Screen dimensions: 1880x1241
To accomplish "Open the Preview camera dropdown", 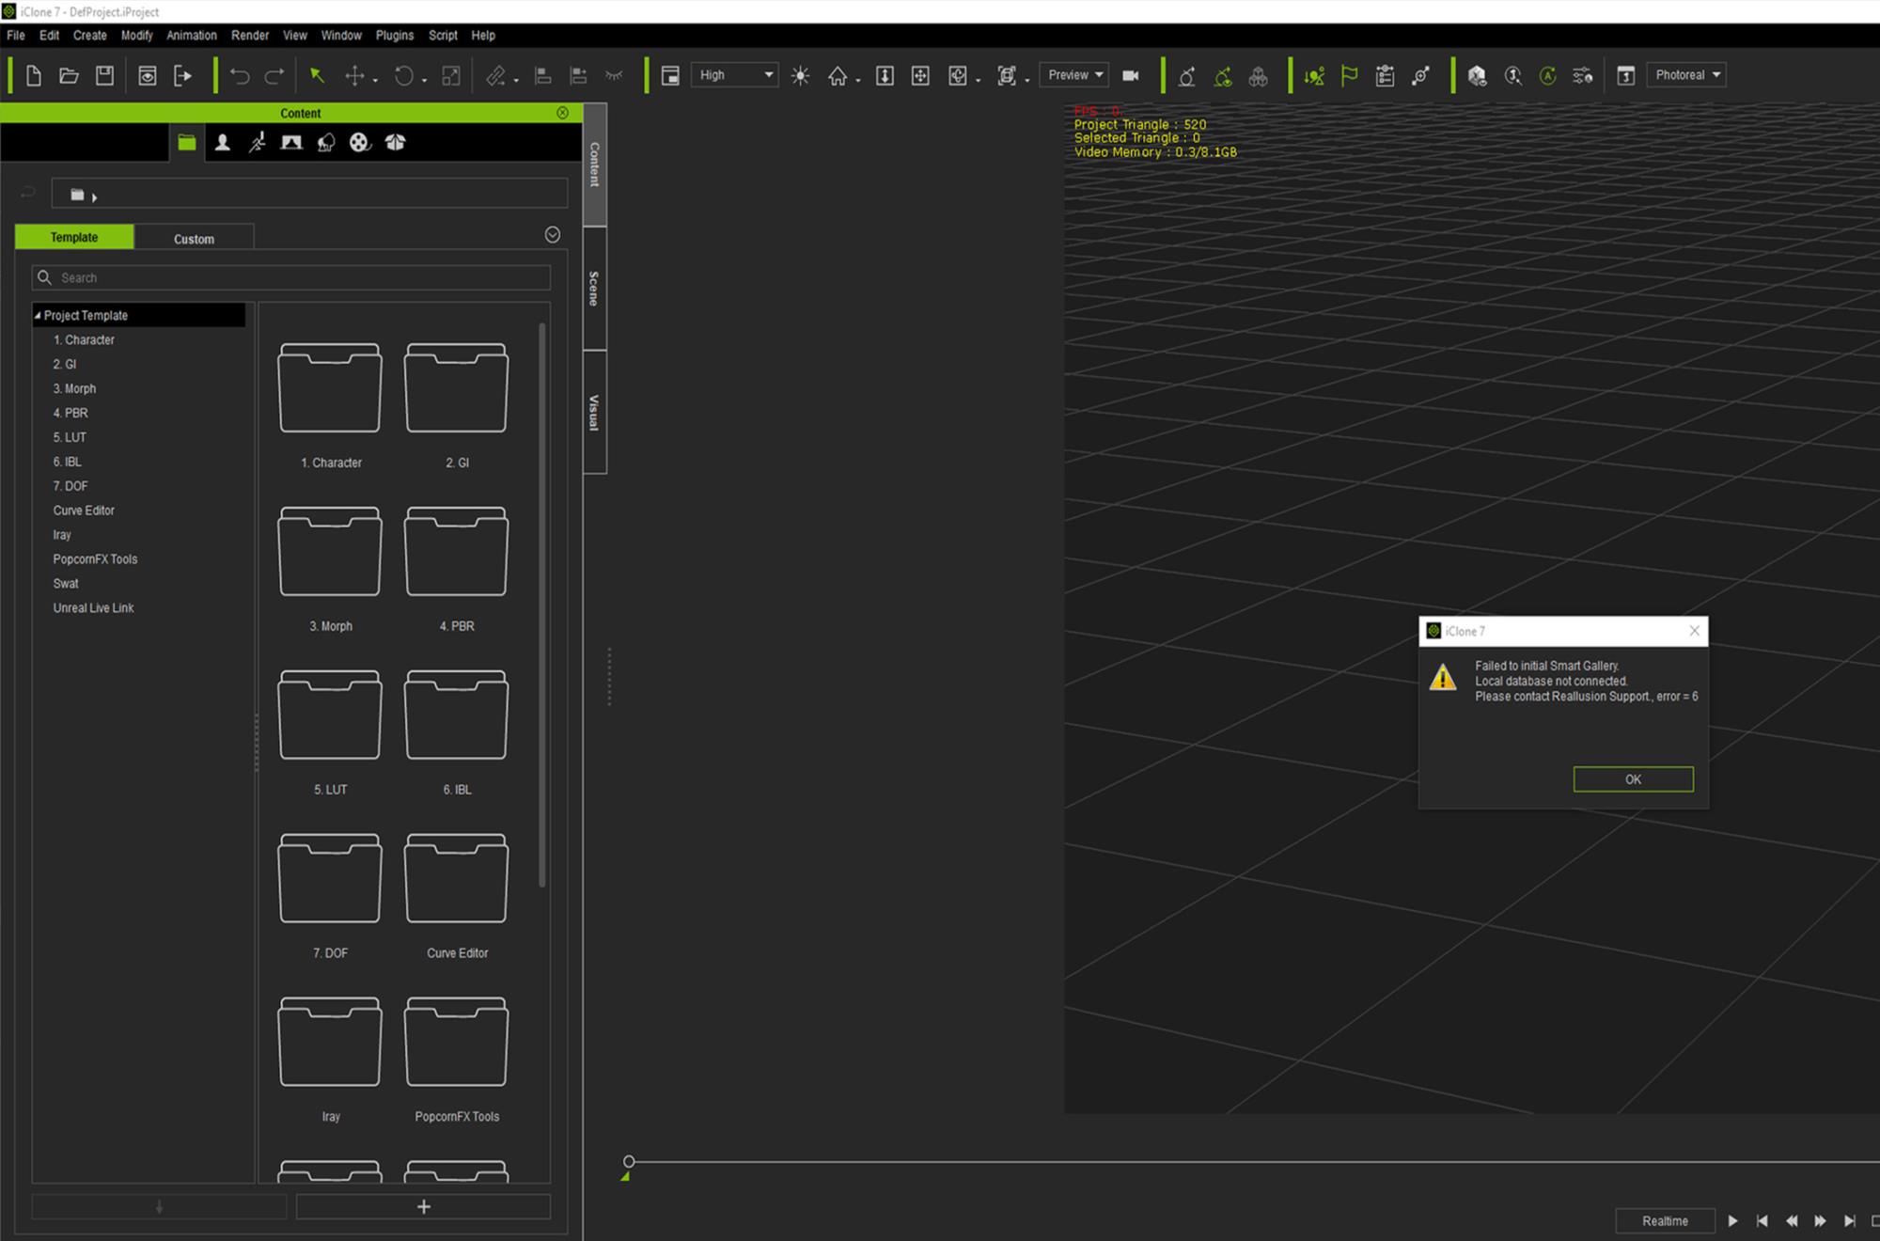I will pos(1074,75).
